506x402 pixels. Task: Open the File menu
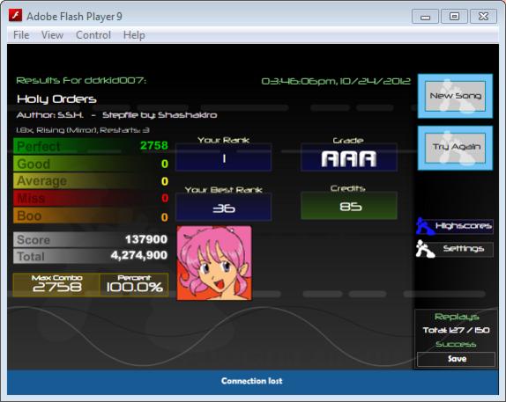21,35
